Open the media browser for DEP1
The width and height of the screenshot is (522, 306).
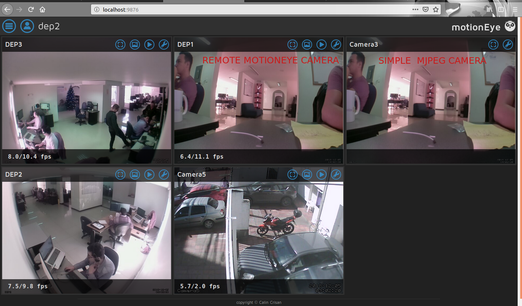point(307,45)
